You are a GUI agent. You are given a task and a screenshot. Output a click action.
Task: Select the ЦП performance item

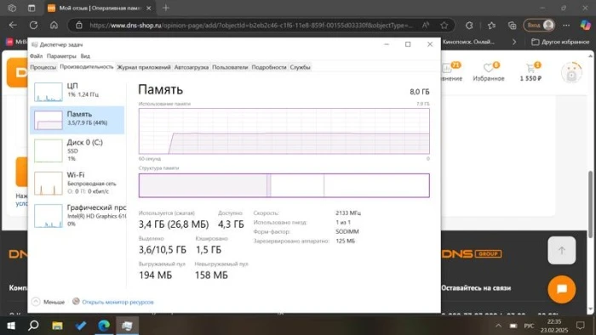pos(77,92)
